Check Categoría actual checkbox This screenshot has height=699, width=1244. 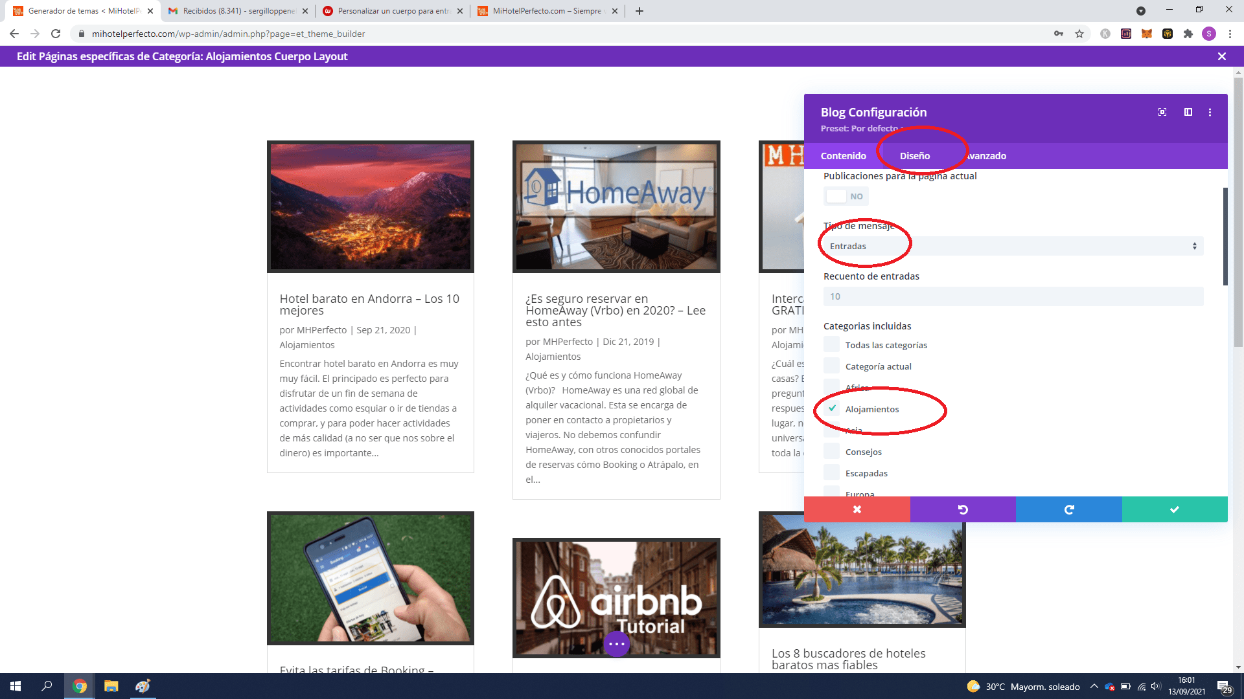(832, 366)
